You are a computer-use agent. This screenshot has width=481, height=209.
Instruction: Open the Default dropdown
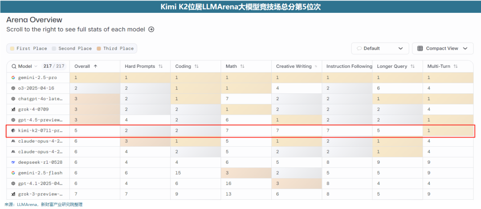[380, 48]
